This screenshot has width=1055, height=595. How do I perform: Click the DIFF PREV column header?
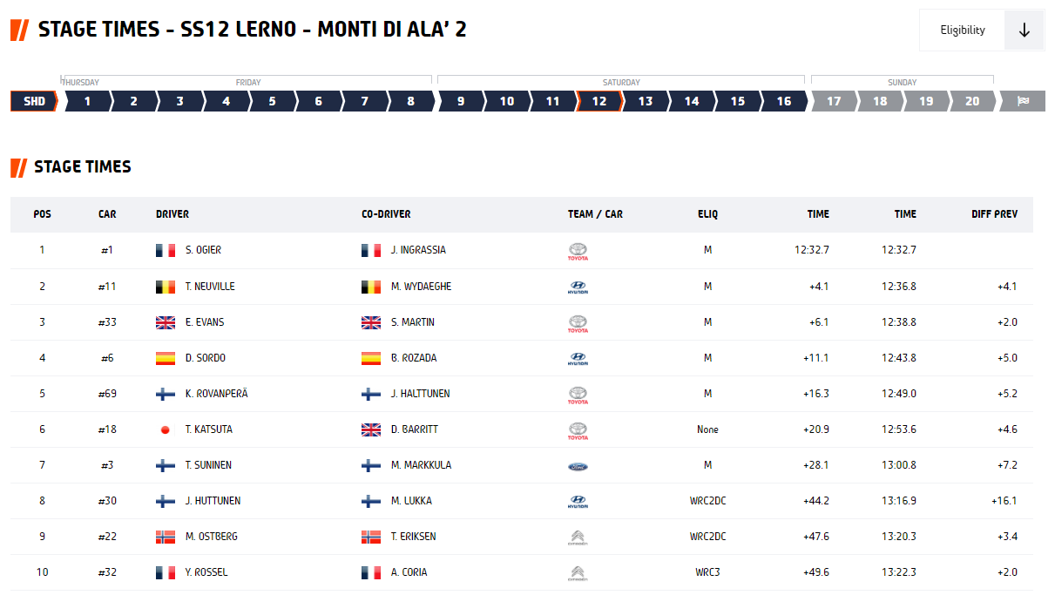[994, 214]
